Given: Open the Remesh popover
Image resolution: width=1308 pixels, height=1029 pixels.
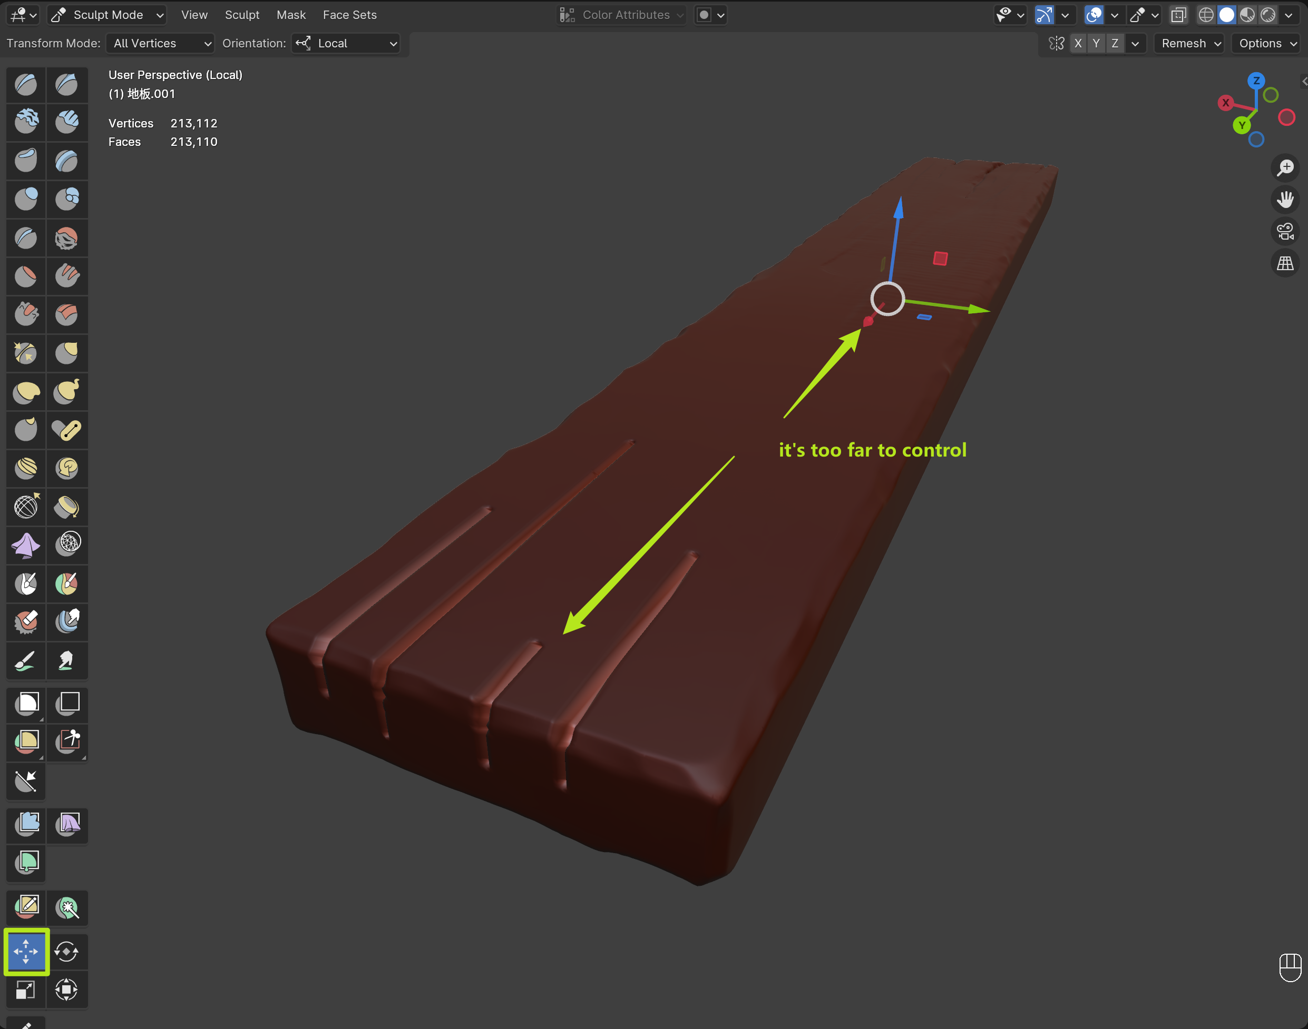Looking at the screenshot, I should [x=1190, y=43].
